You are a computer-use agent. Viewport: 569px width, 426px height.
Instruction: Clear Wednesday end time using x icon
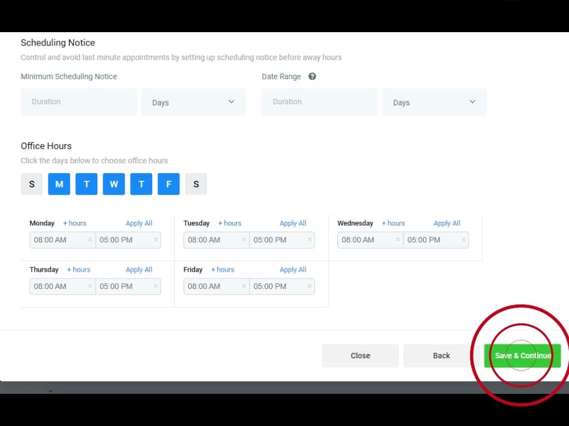coord(463,240)
